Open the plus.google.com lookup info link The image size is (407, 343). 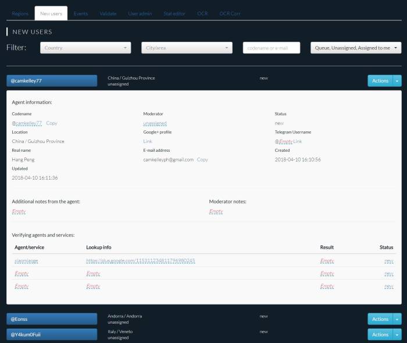pos(141,260)
